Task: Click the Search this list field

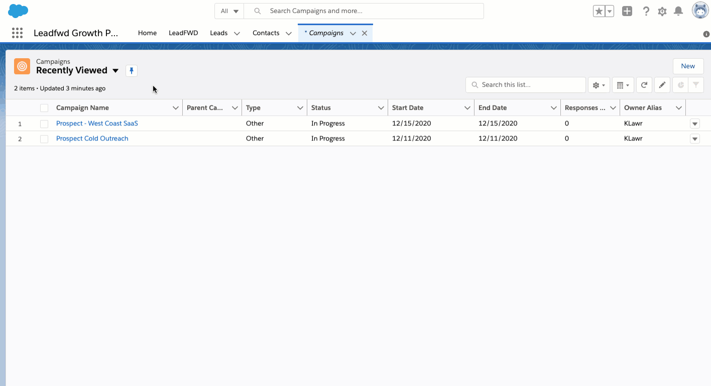Action: point(526,85)
